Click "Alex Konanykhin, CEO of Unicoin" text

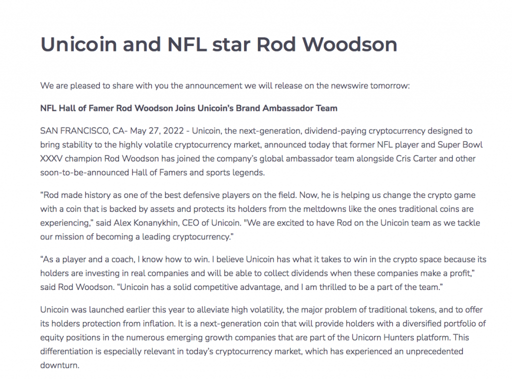click(176, 223)
